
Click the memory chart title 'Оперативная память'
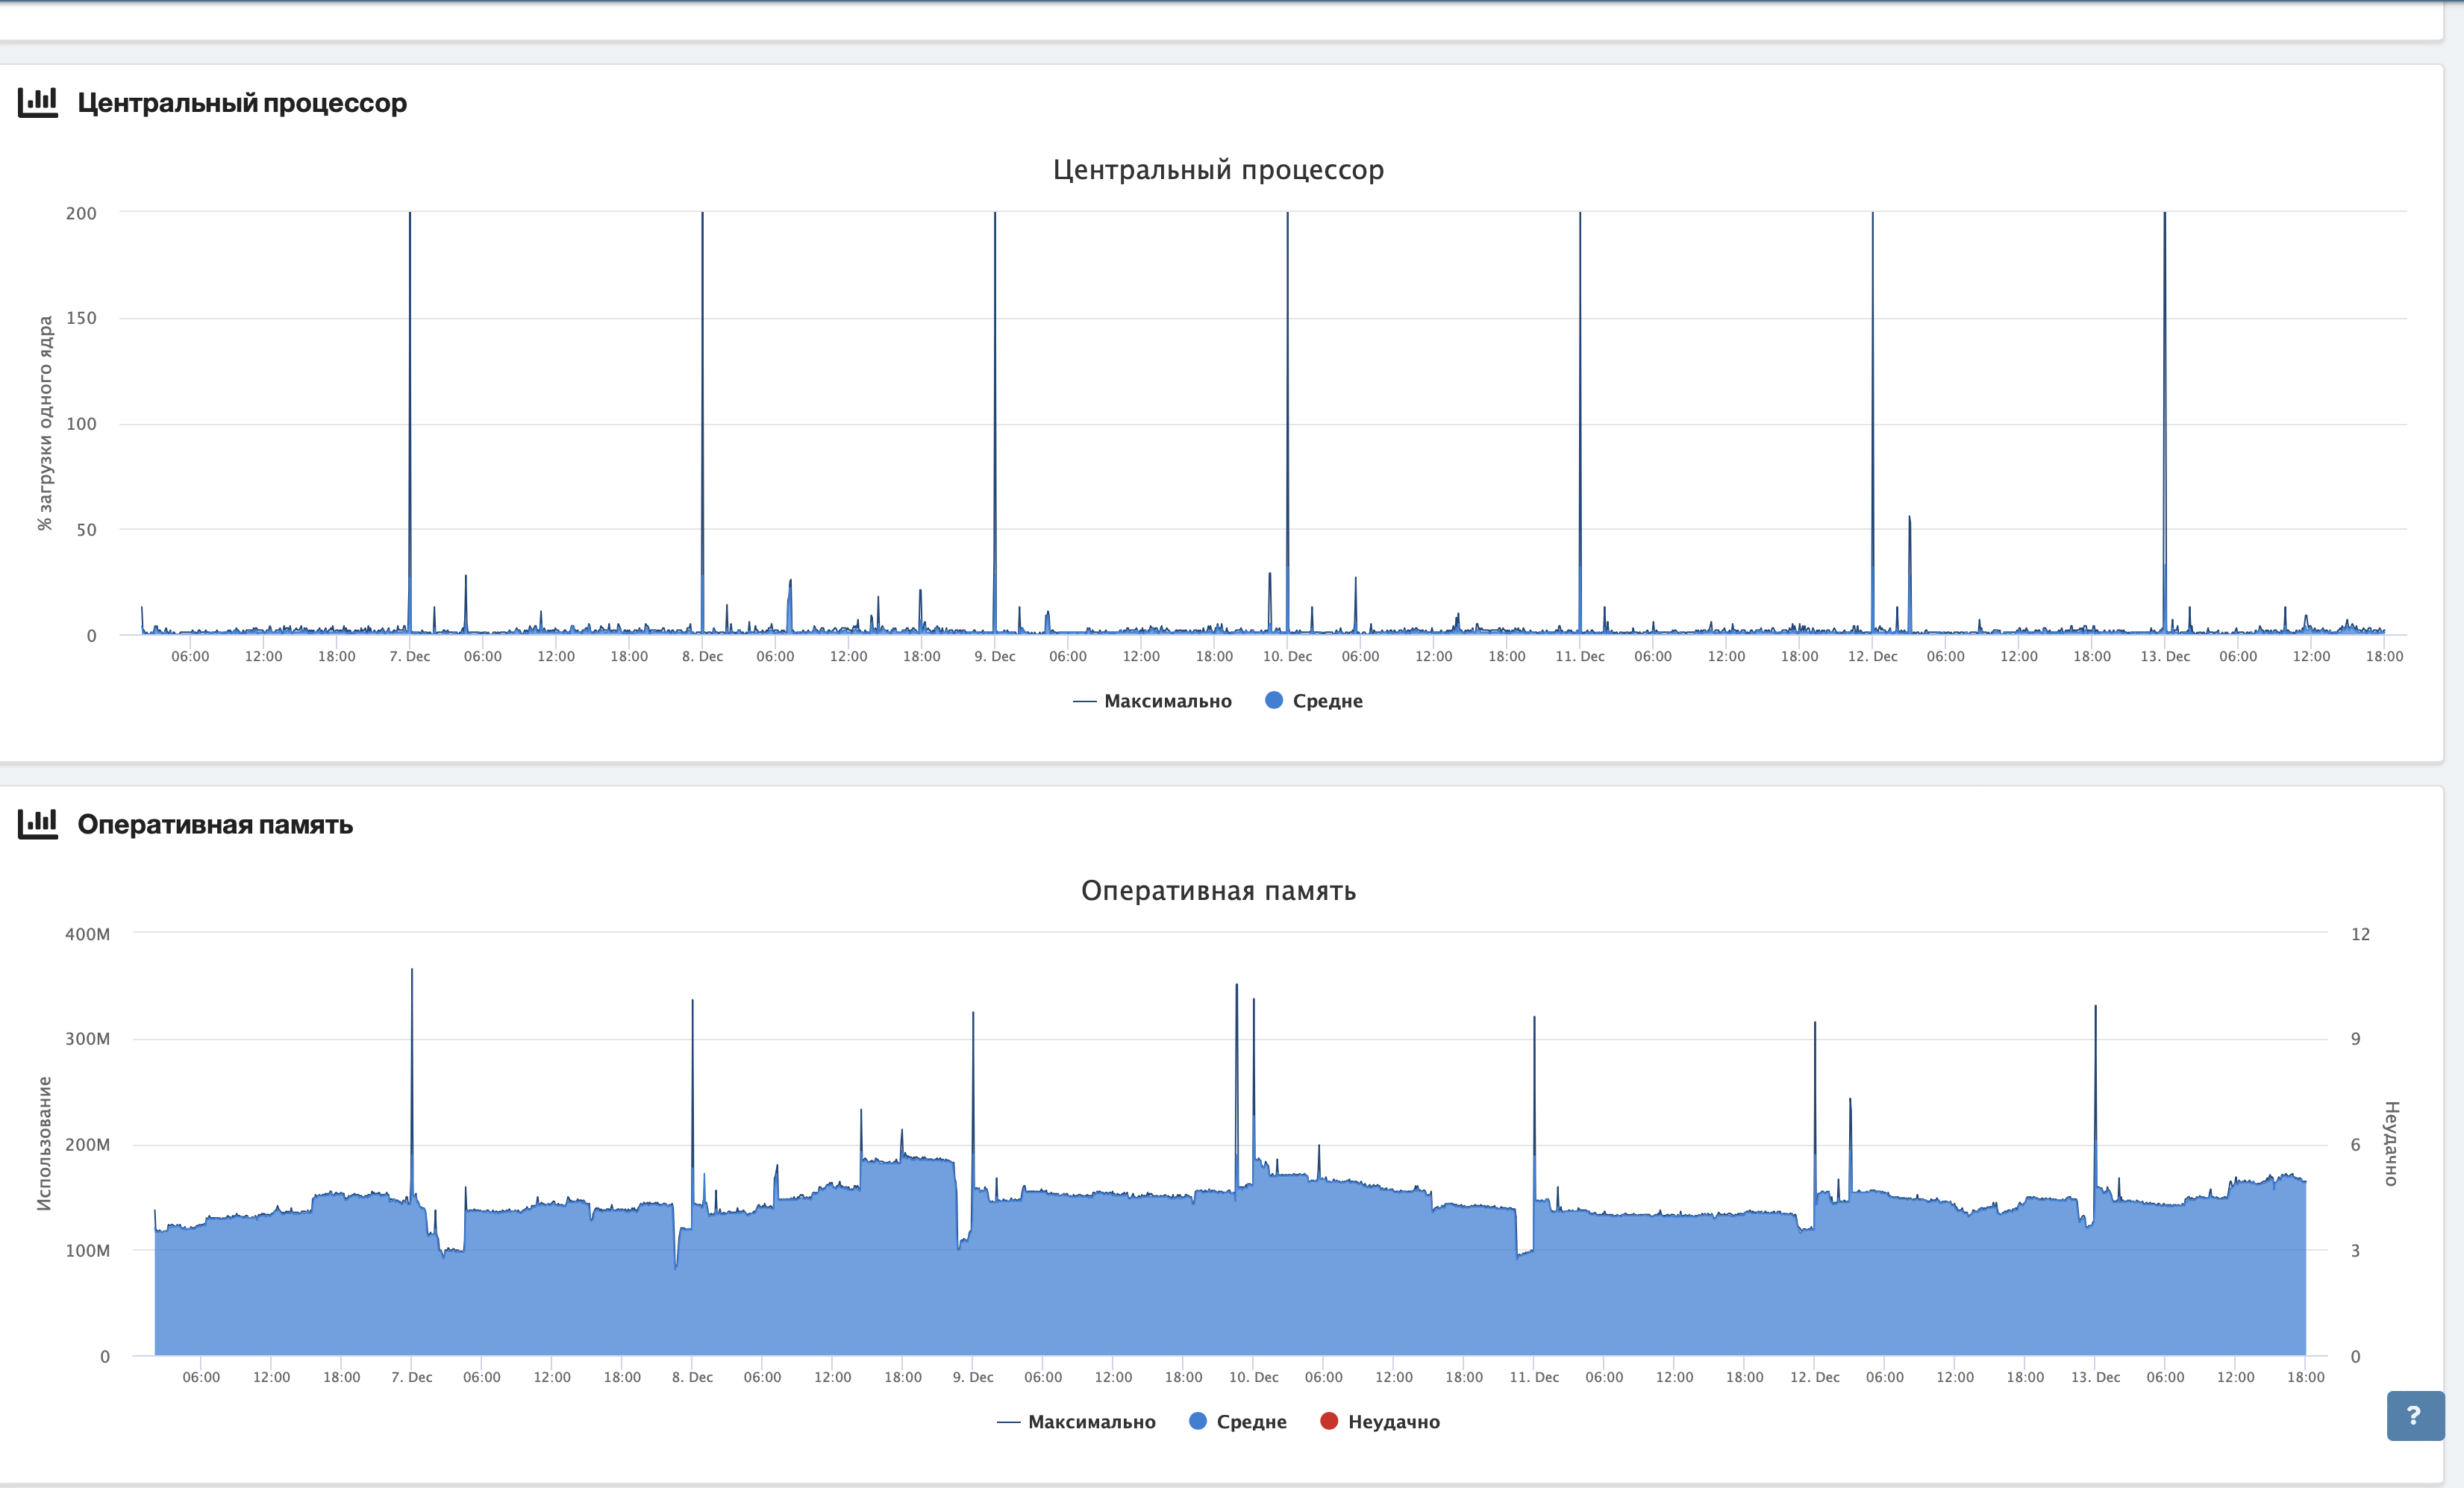[1218, 891]
